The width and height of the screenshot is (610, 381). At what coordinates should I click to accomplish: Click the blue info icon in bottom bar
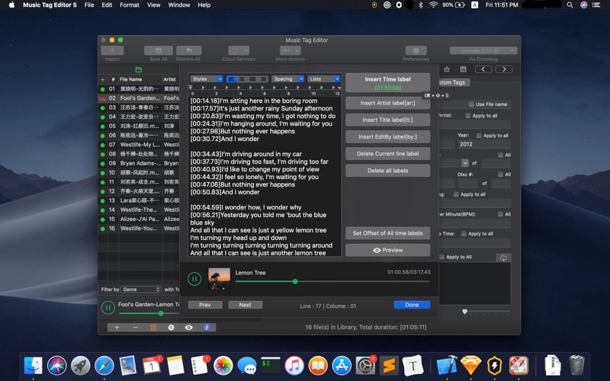pos(206,327)
